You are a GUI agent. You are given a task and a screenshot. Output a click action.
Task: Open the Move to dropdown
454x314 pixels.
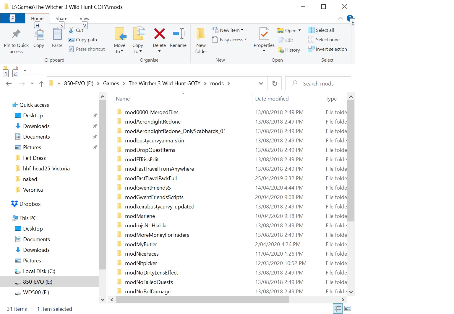119,40
